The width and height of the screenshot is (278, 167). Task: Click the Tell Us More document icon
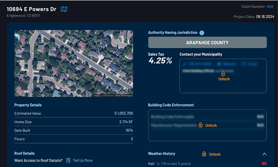[x=69, y=161]
